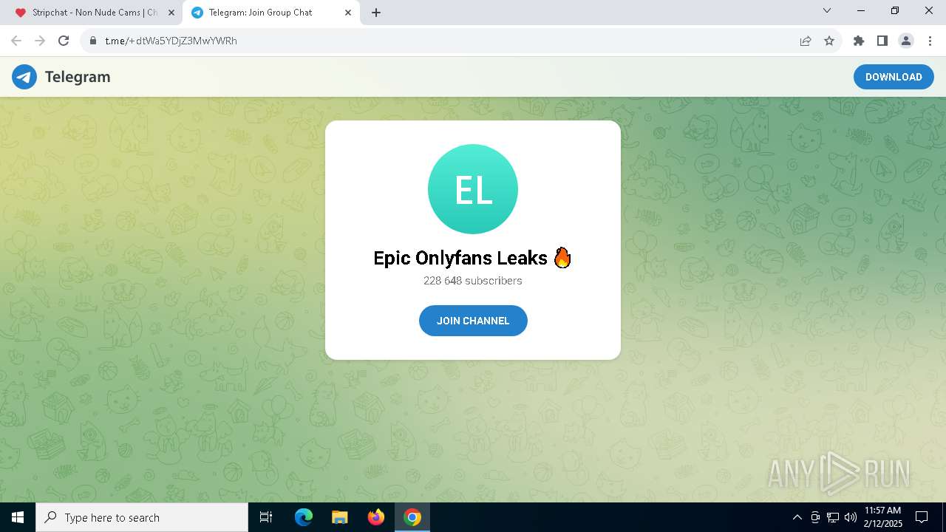Image resolution: width=946 pixels, height=532 pixels.
Task: Open the network status tray icon
Action: (x=833, y=517)
